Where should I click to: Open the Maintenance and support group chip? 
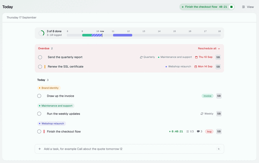[56, 106]
